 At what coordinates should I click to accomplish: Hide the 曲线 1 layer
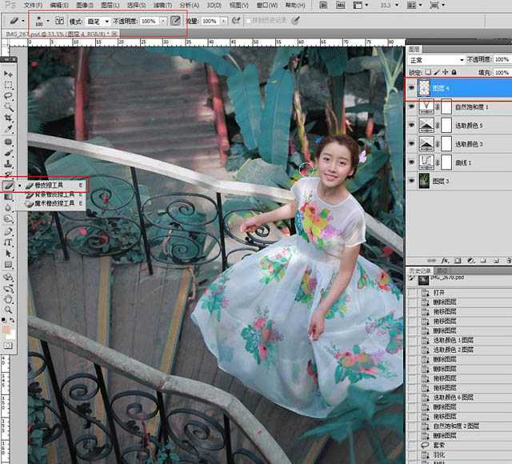411,162
